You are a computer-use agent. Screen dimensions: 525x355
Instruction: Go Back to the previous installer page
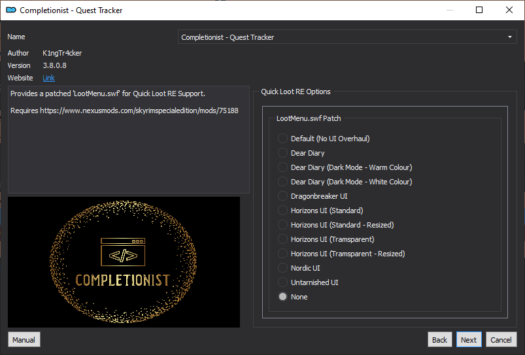(x=439, y=339)
